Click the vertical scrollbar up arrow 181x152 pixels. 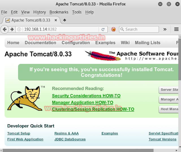click(x=180, y=37)
